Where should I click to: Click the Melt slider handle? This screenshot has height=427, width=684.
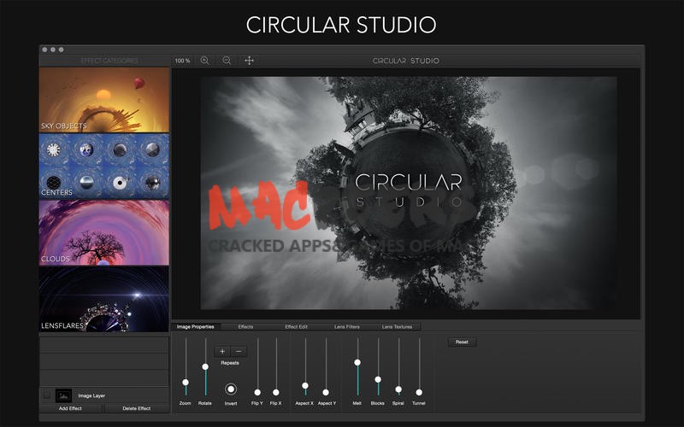[357, 362]
